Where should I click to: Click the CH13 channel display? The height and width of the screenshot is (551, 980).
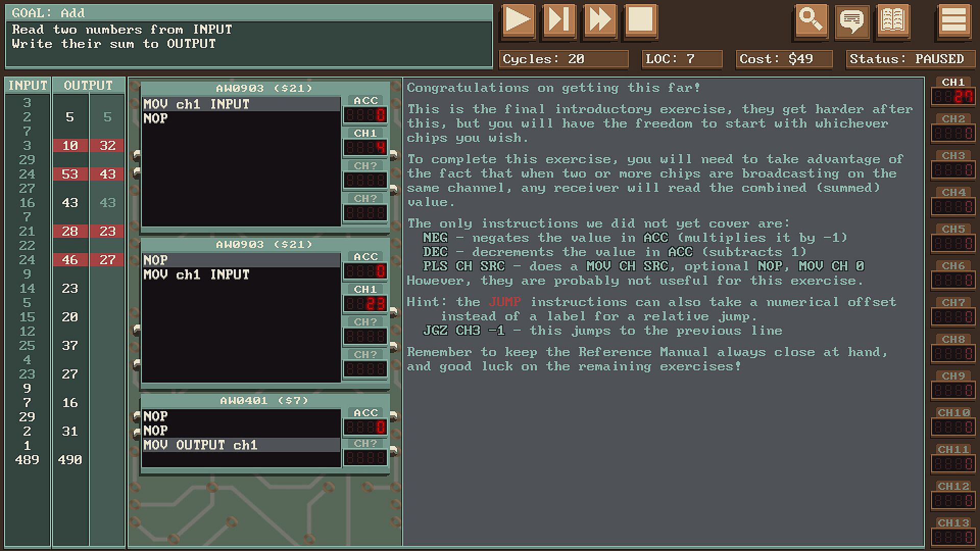(x=953, y=537)
